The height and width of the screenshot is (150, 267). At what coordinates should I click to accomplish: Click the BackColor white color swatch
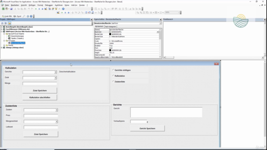pyautogui.click(x=110, y=32)
